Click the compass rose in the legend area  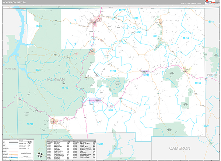point(40,155)
